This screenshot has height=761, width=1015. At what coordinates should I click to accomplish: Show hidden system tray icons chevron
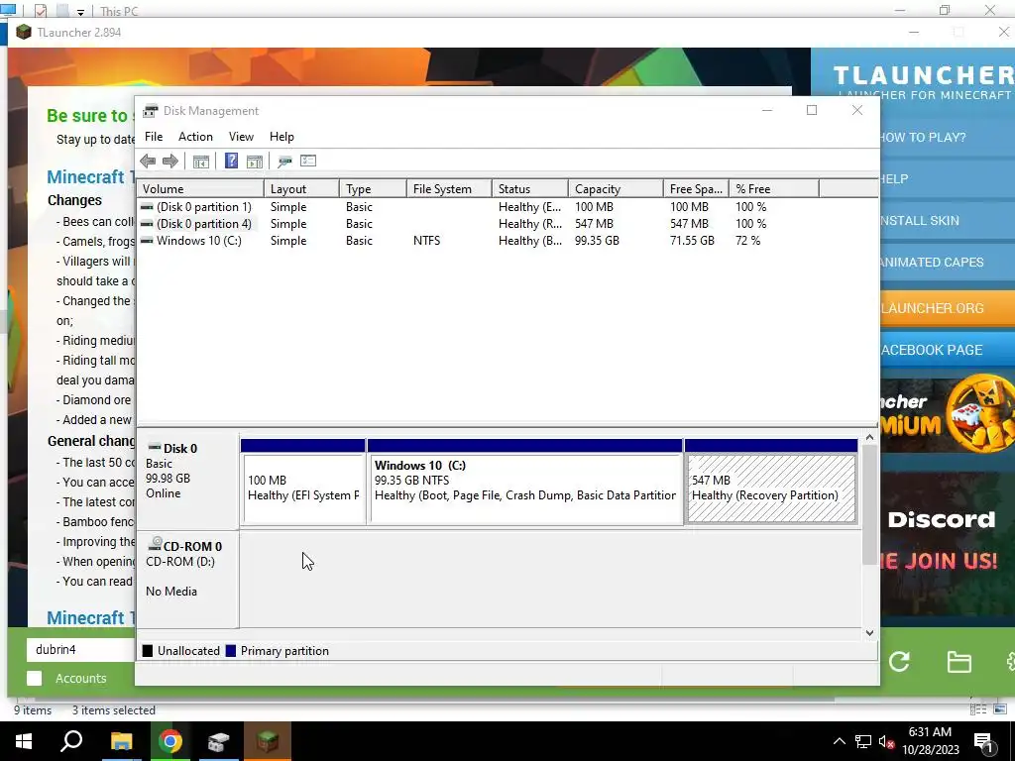839,741
